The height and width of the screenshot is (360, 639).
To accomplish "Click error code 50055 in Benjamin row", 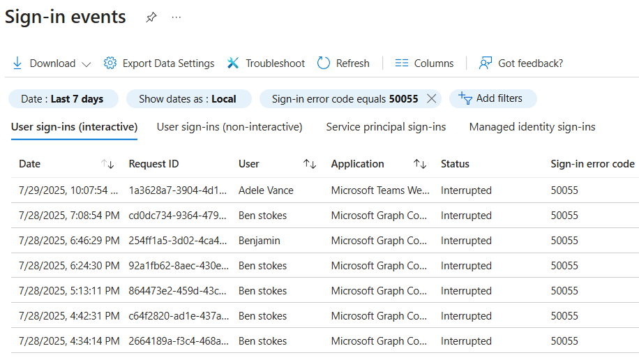I will click(x=564, y=241).
